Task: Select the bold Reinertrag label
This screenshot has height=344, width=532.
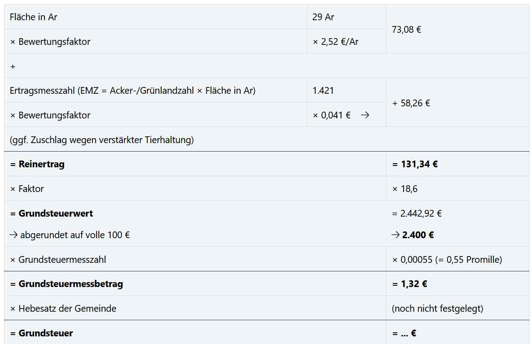Action: (x=41, y=164)
